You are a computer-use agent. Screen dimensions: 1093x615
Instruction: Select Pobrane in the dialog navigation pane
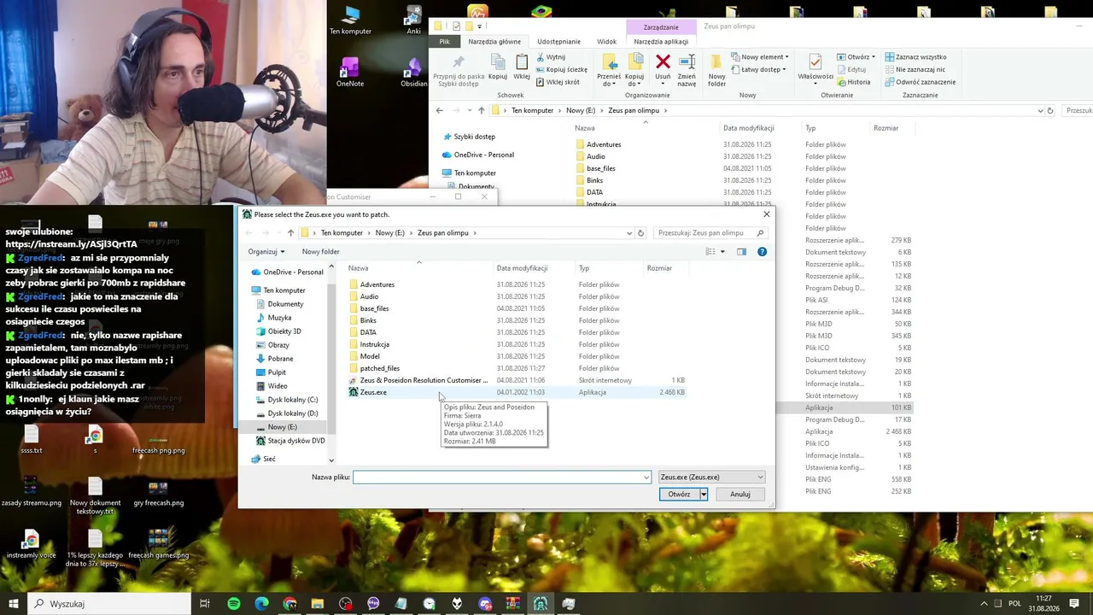(280, 359)
